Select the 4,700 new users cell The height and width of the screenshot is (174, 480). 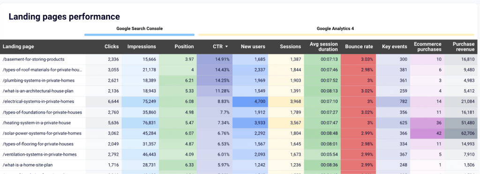(x=250, y=101)
